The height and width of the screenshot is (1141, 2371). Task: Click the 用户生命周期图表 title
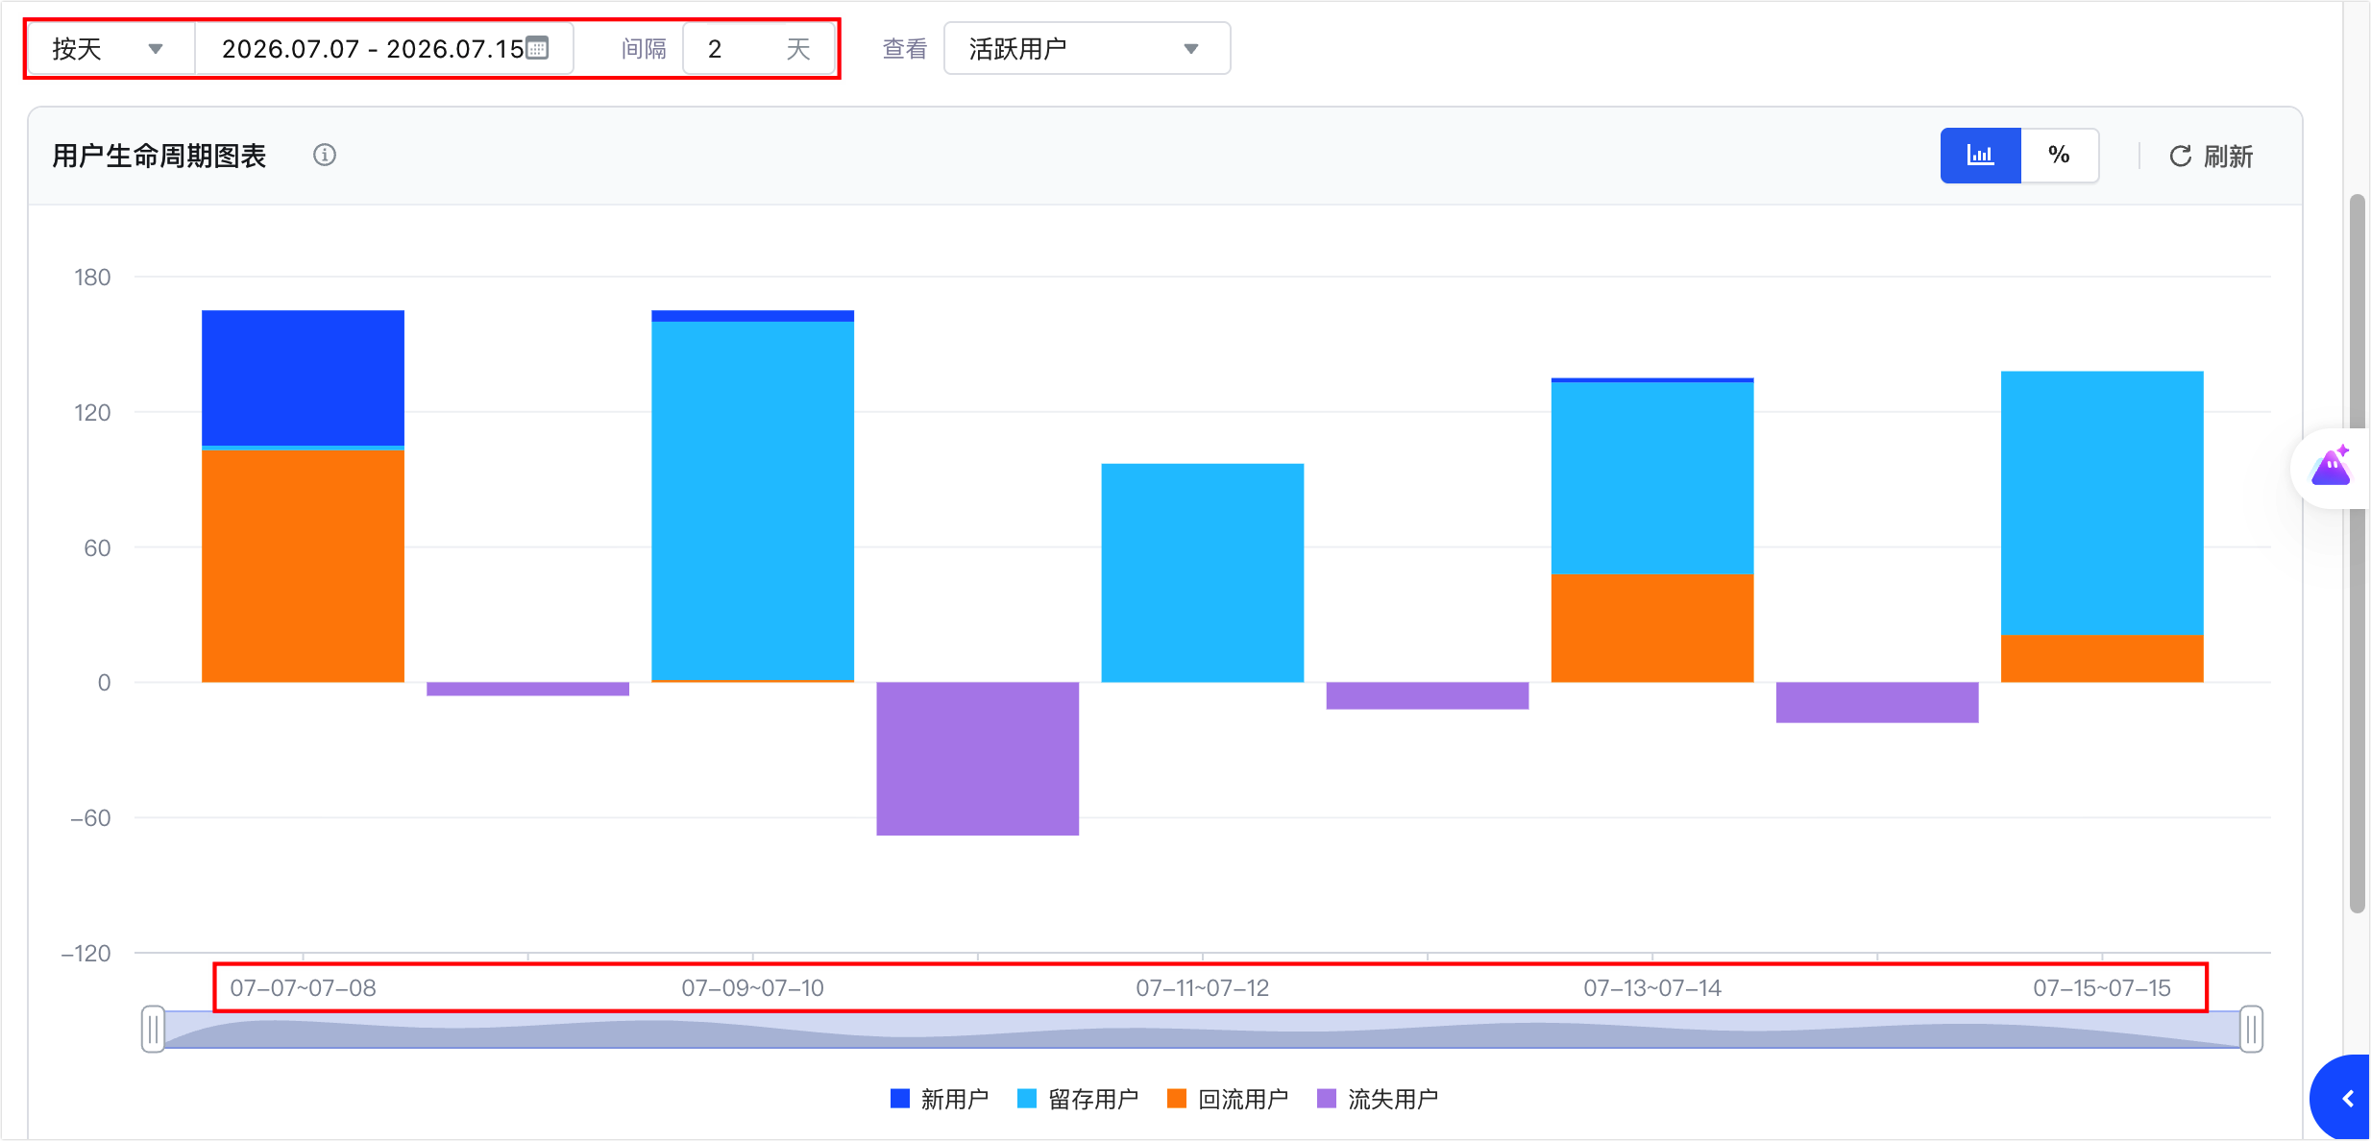coord(159,156)
